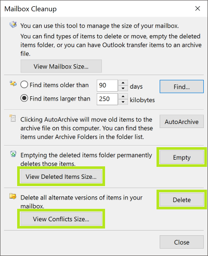
Task: Click the 'days' label text
Action: click(x=136, y=87)
